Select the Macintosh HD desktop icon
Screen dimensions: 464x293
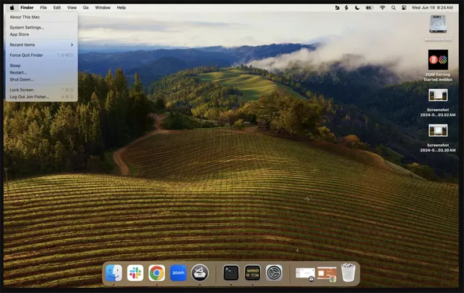pyautogui.click(x=438, y=25)
